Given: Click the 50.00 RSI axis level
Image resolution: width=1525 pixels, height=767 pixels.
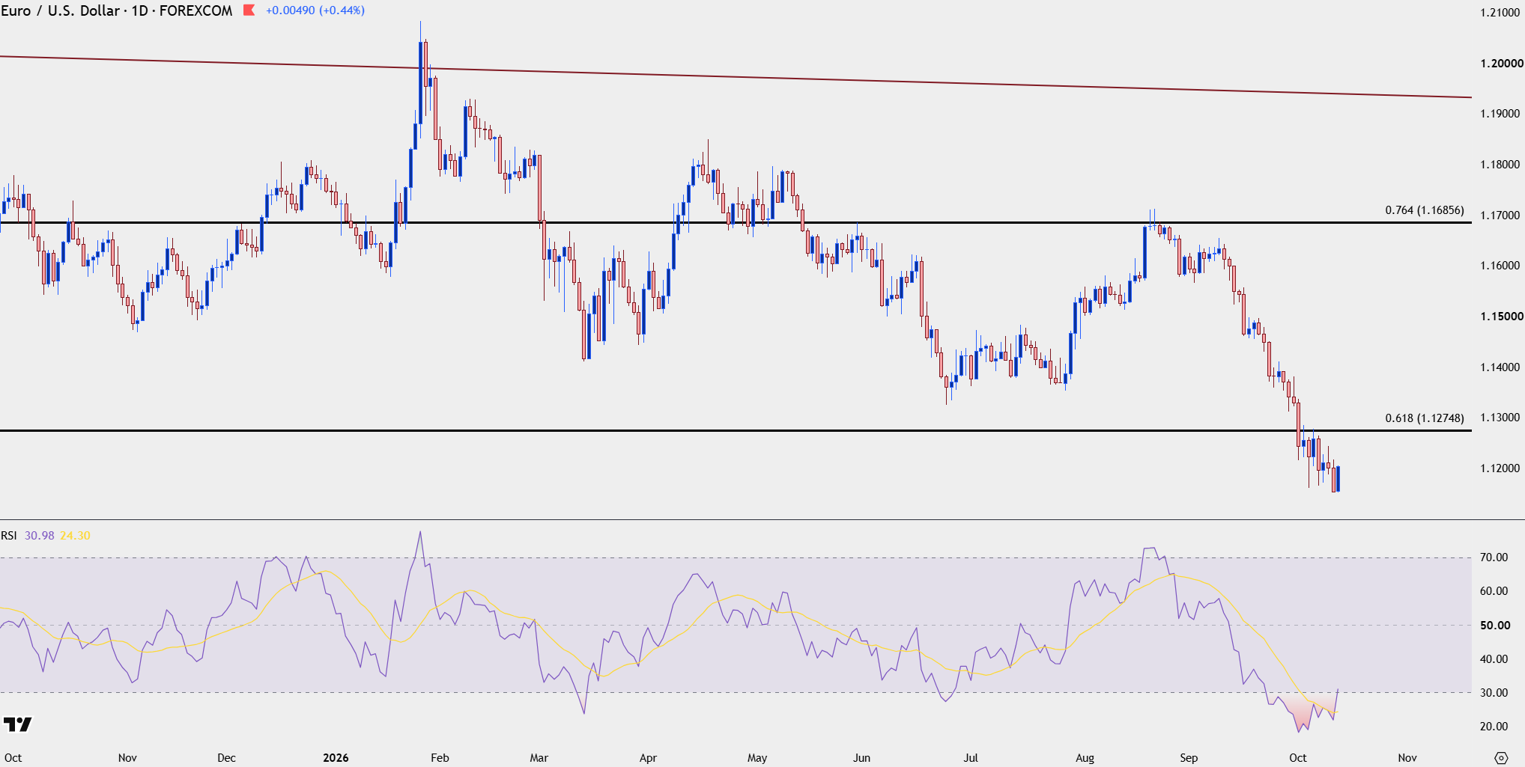Looking at the screenshot, I should coord(1495,626).
